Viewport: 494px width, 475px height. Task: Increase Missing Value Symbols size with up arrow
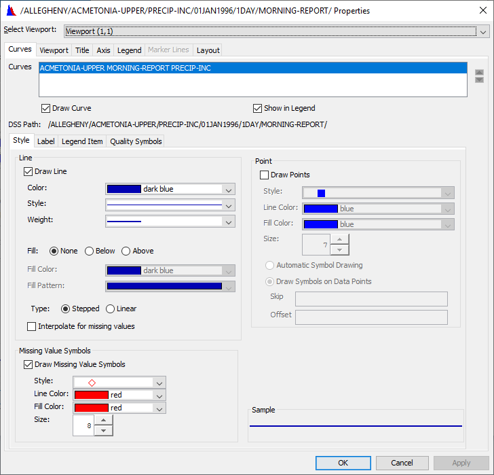coord(103,421)
